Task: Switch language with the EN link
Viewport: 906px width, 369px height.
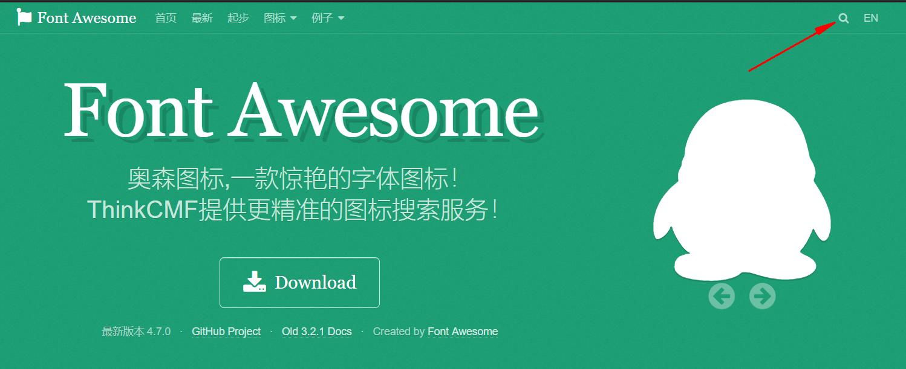Action: pyautogui.click(x=871, y=18)
